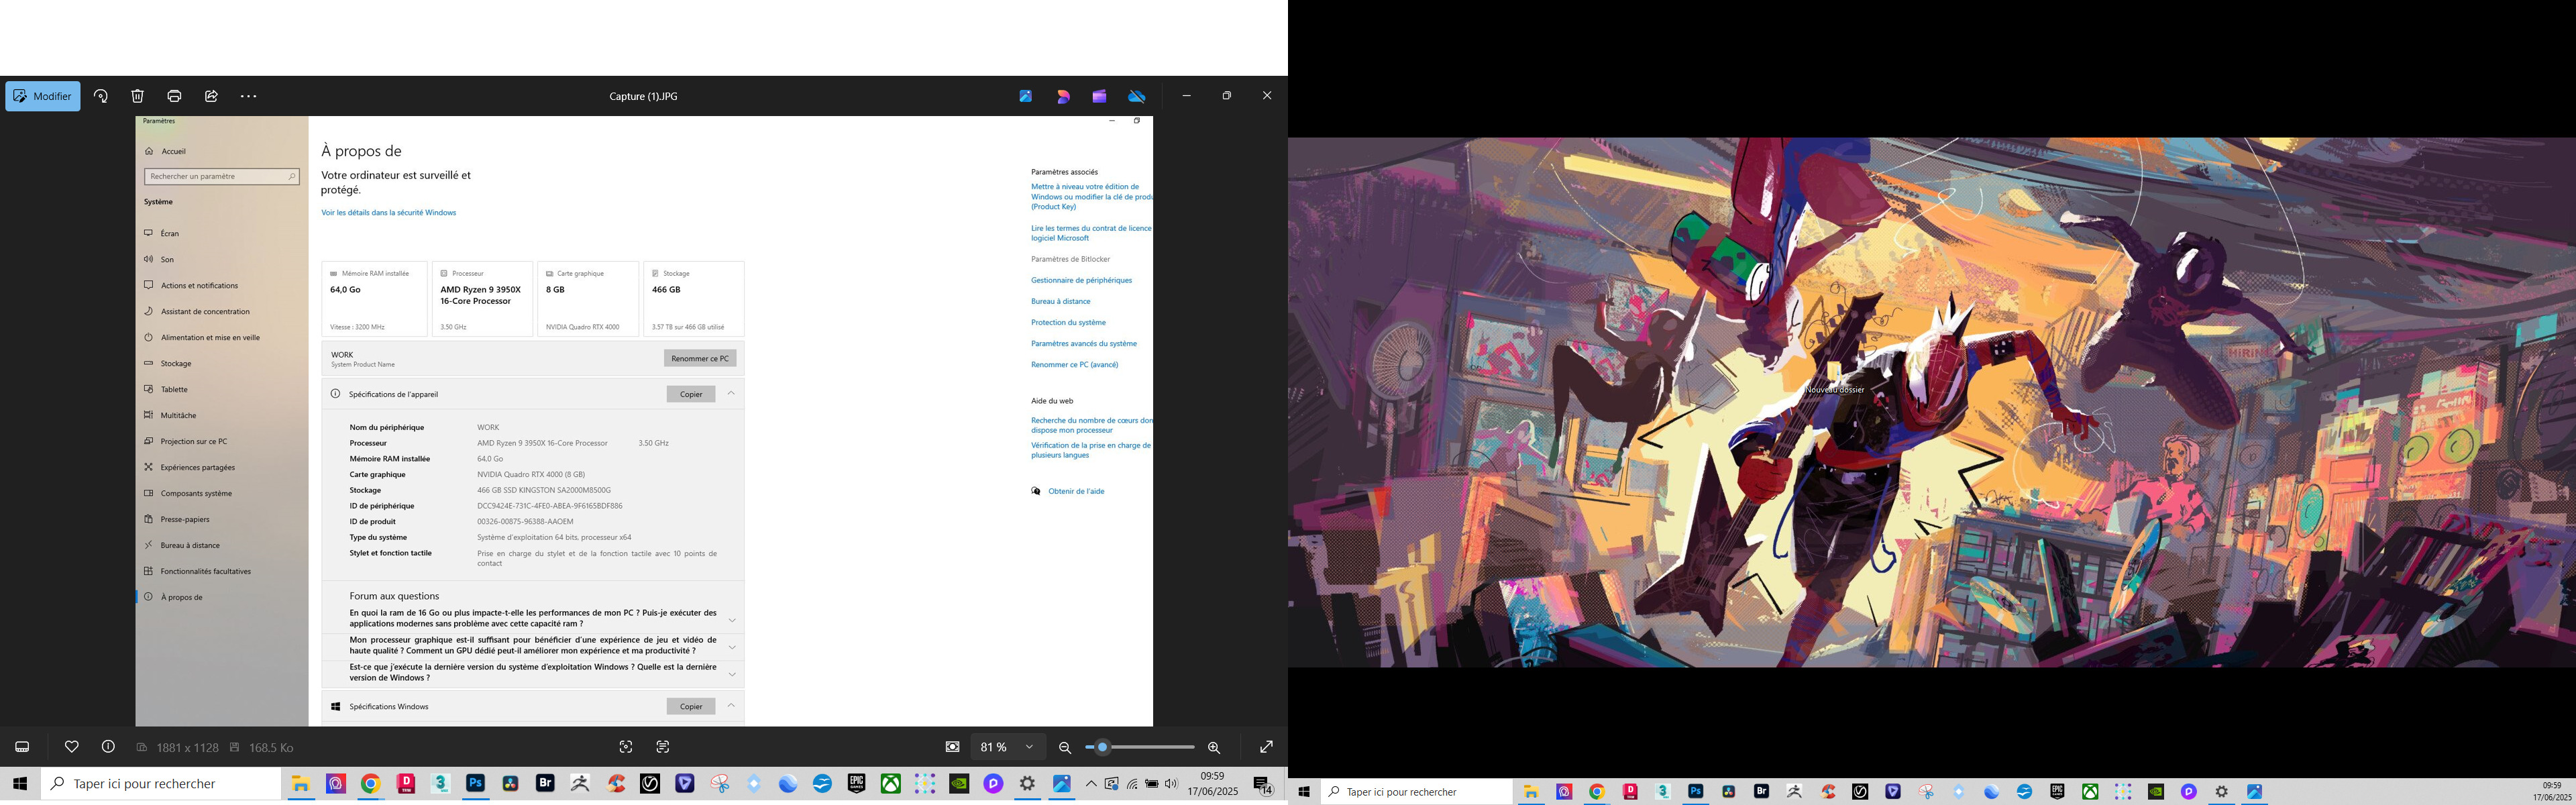Click Gestionnaire de périphériques link in capture
The image size is (2576, 805).
pos(1082,280)
